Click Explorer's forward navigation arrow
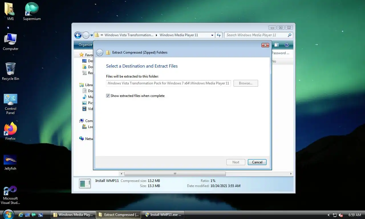 coord(86,35)
